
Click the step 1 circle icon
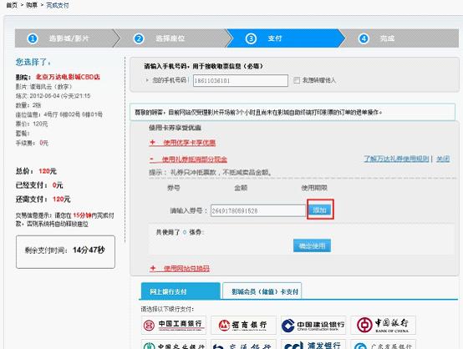point(33,38)
